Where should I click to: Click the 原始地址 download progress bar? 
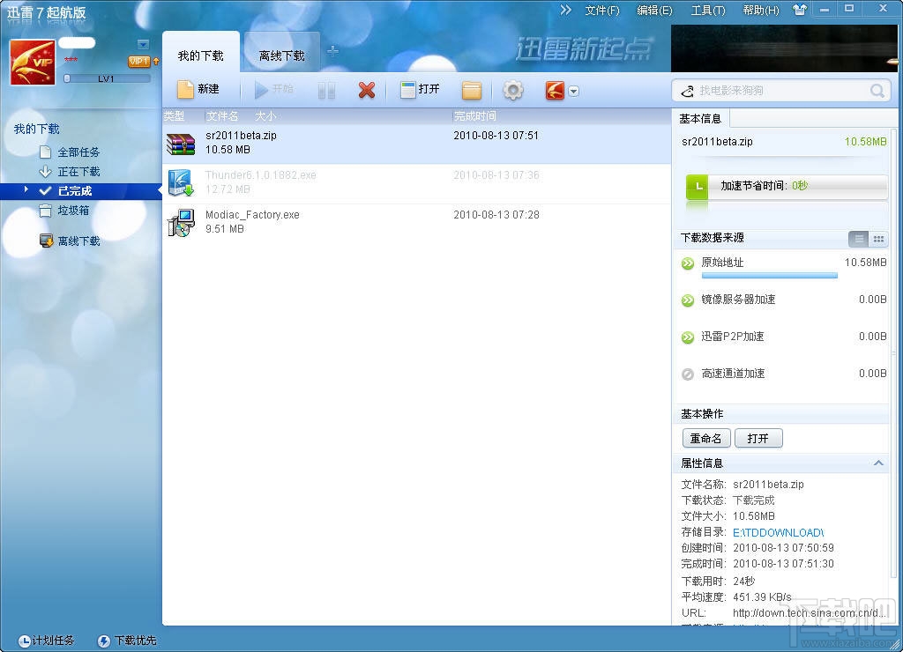(x=769, y=276)
